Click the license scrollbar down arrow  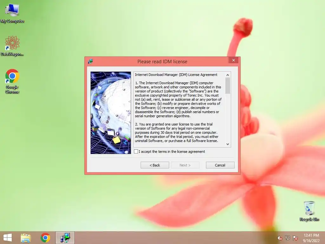click(228, 144)
